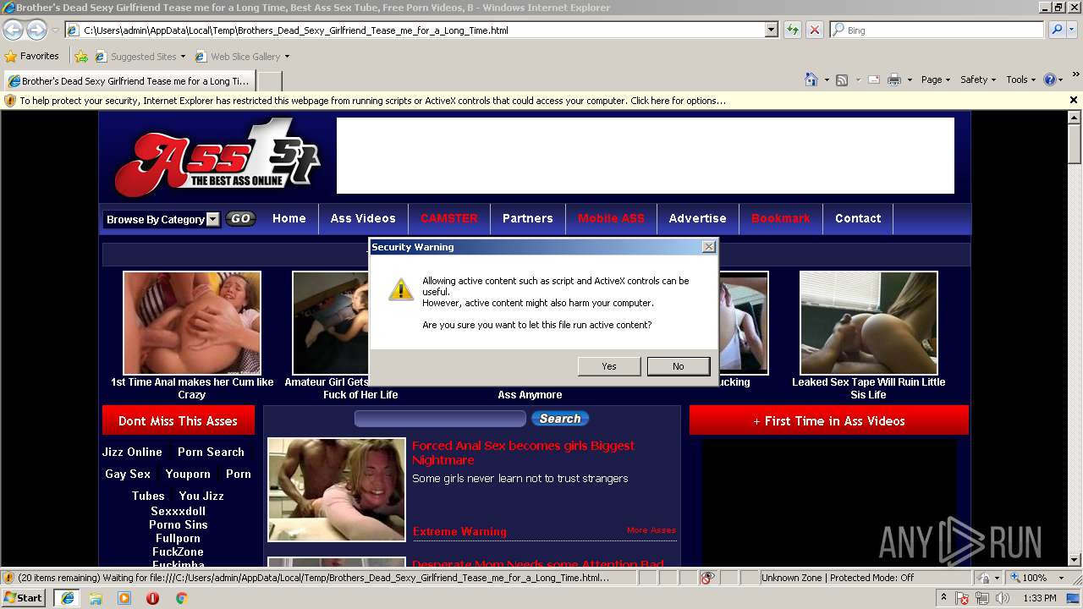
Task: Click the GO button beside the category list
Action: pos(240,218)
